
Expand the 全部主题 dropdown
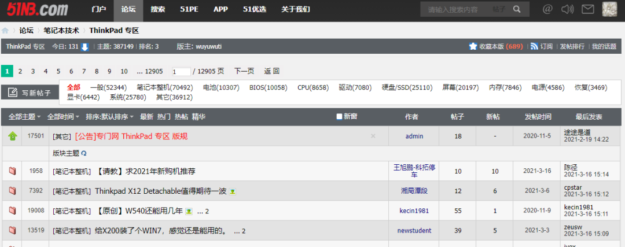[x=25, y=117]
